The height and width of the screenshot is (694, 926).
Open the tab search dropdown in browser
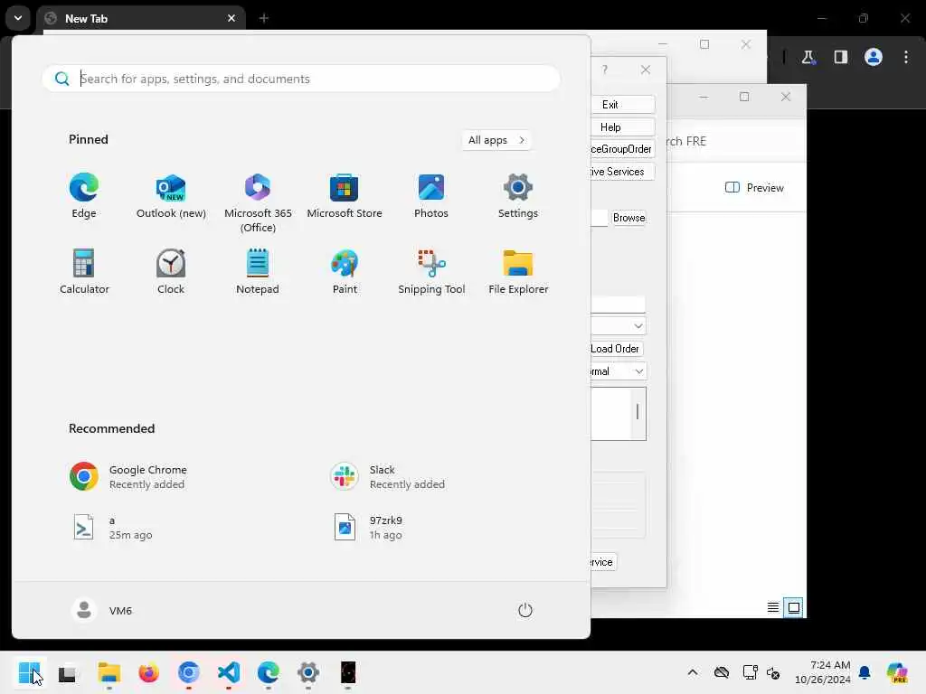click(x=18, y=18)
